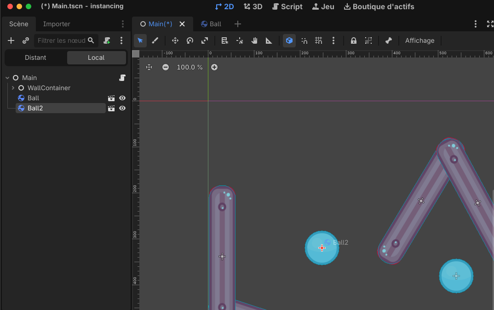Open the script attached to Main

pos(122,78)
